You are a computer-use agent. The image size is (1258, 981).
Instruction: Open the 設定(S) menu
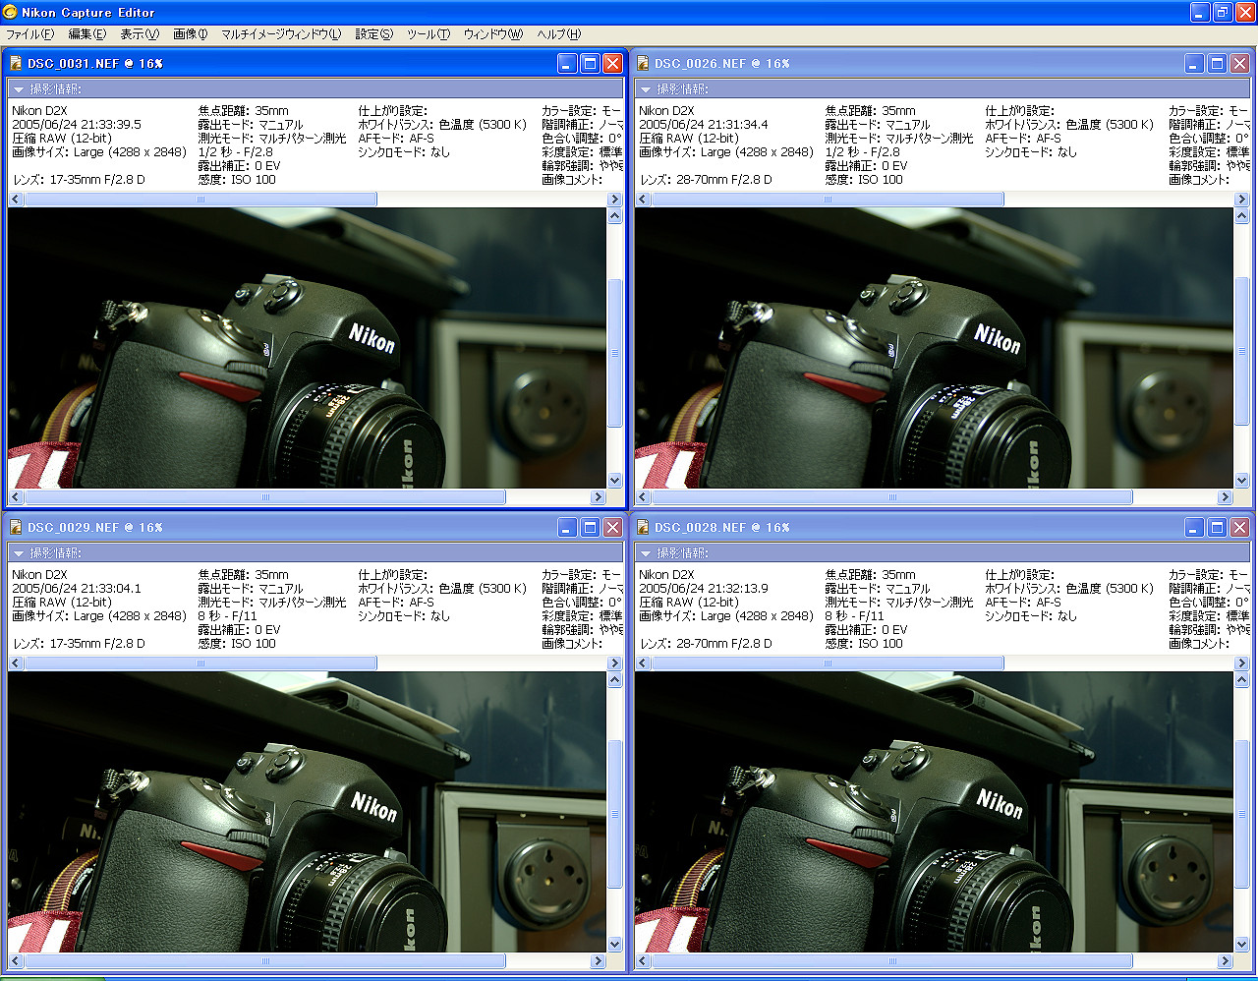point(373,34)
